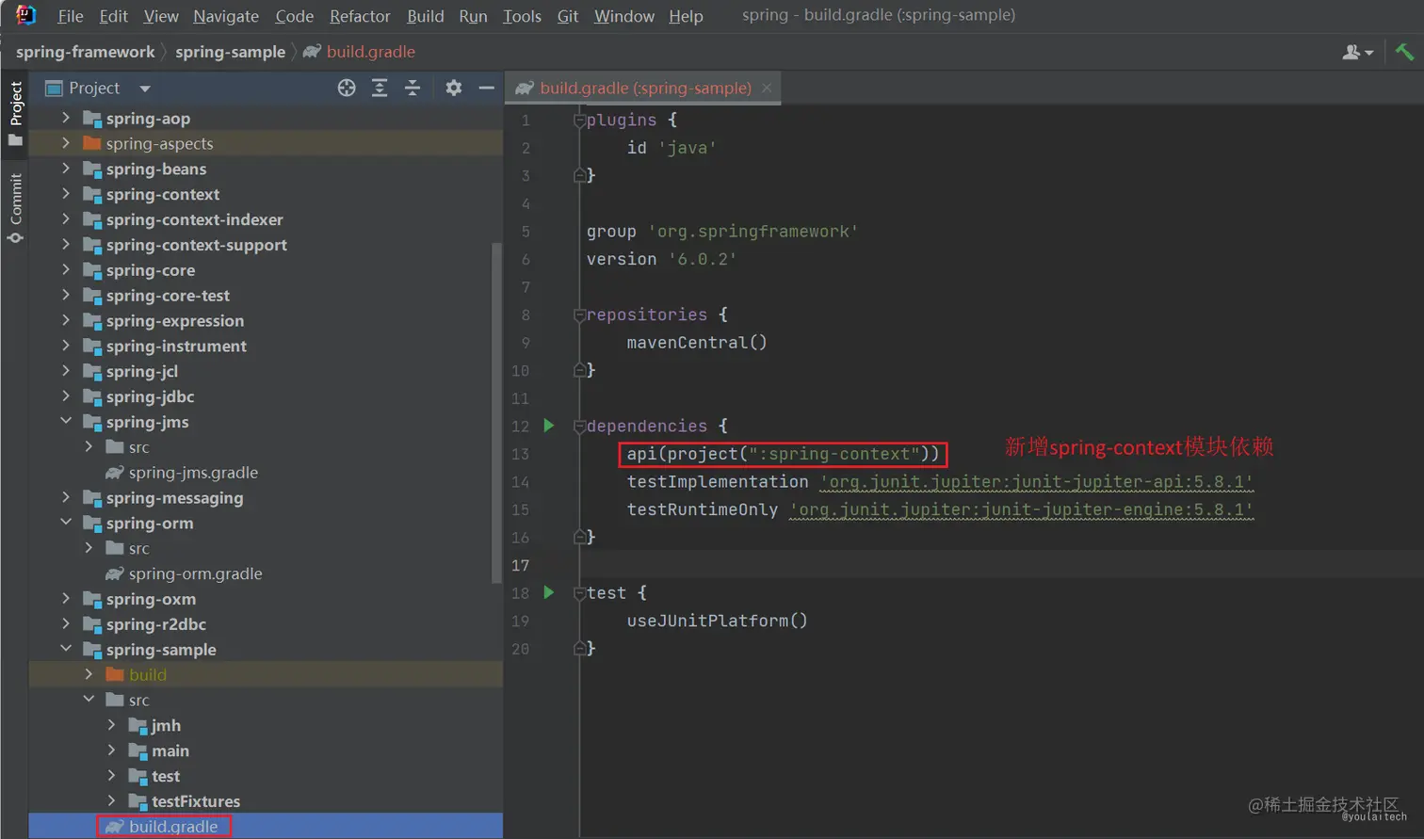
Task: Close the build.gradle editor tab
Action: (x=767, y=88)
